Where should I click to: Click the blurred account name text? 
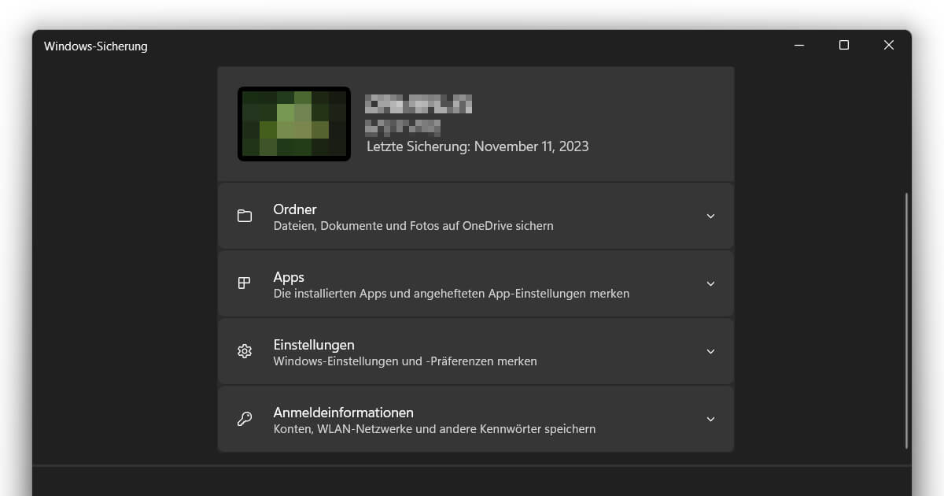[419, 103]
